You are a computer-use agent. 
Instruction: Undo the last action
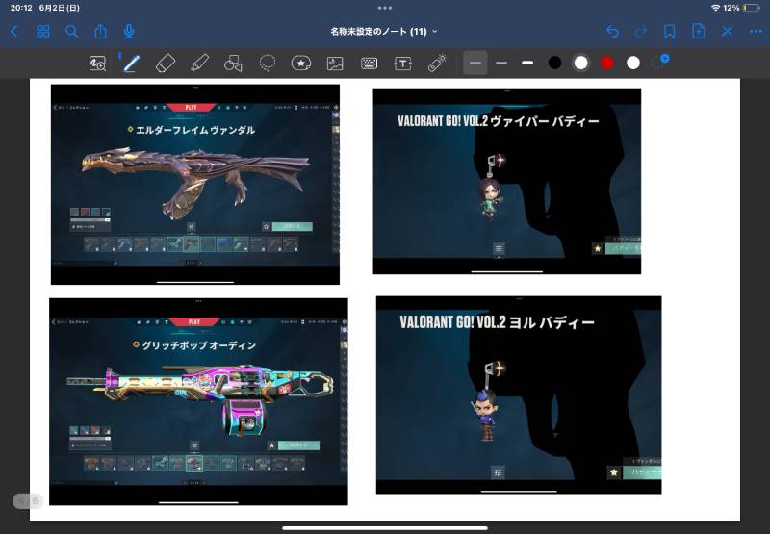(612, 32)
